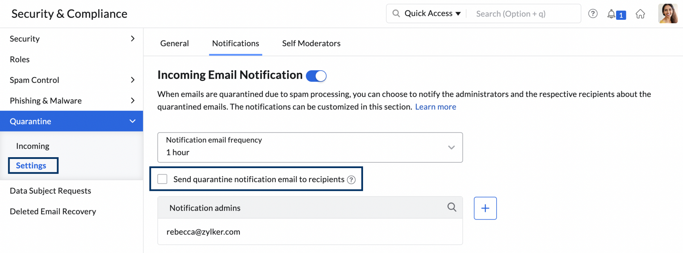
Task: Open the Learn more link
Action: 435,107
